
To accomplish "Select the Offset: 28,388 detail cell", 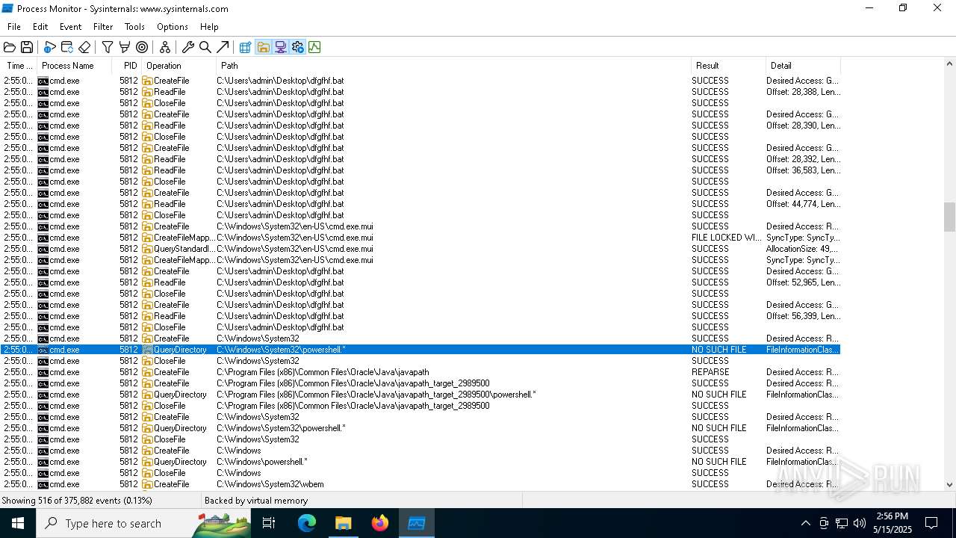I will pyautogui.click(x=803, y=92).
